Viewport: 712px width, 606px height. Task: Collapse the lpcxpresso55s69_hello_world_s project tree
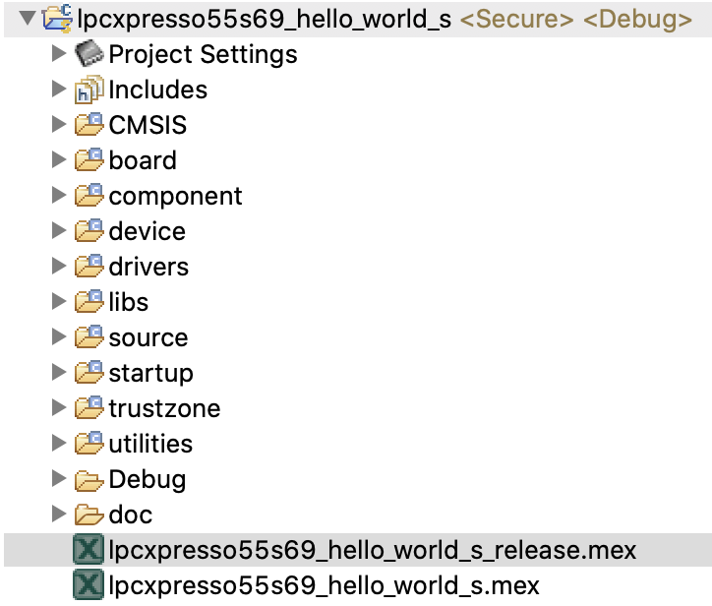point(27,19)
